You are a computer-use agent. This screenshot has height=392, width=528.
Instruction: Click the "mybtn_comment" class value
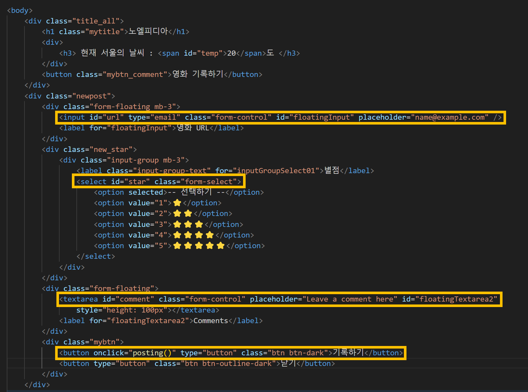tap(135, 74)
